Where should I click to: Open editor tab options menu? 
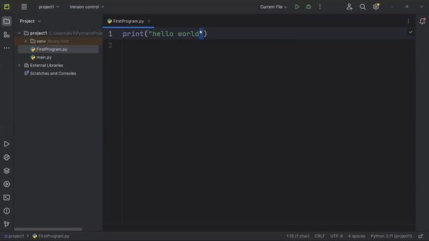pyautogui.click(x=408, y=21)
